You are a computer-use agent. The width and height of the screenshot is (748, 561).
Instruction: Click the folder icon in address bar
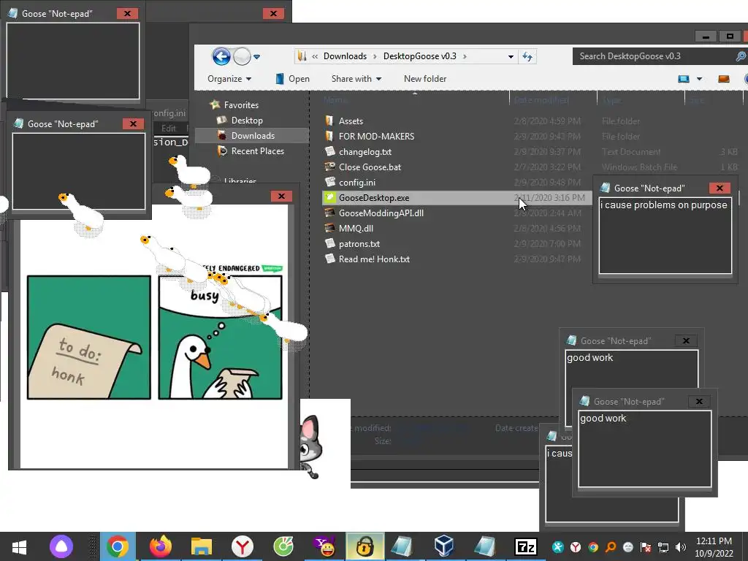(x=302, y=56)
